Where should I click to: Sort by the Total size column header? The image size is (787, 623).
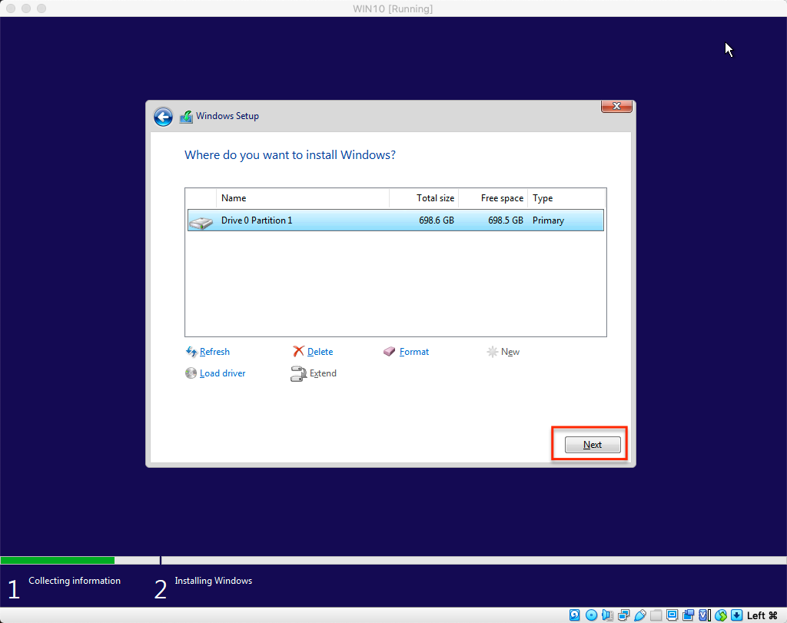424,198
